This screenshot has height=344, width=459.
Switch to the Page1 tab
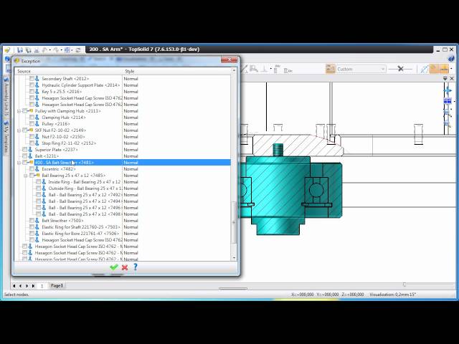pyautogui.click(x=57, y=286)
